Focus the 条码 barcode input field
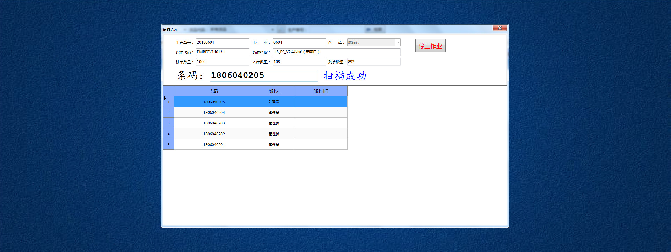 pos(264,75)
